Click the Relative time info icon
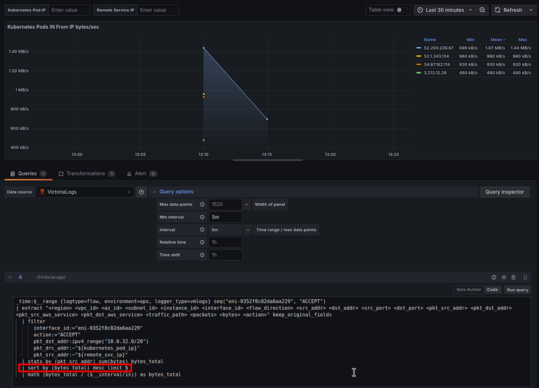The width and height of the screenshot is (539, 388). (202, 242)
